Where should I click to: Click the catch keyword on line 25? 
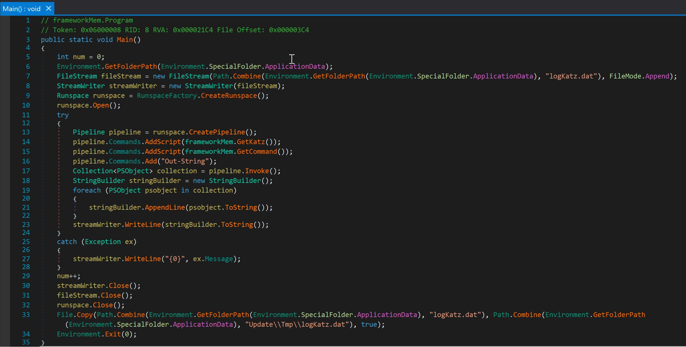[67, 242]
